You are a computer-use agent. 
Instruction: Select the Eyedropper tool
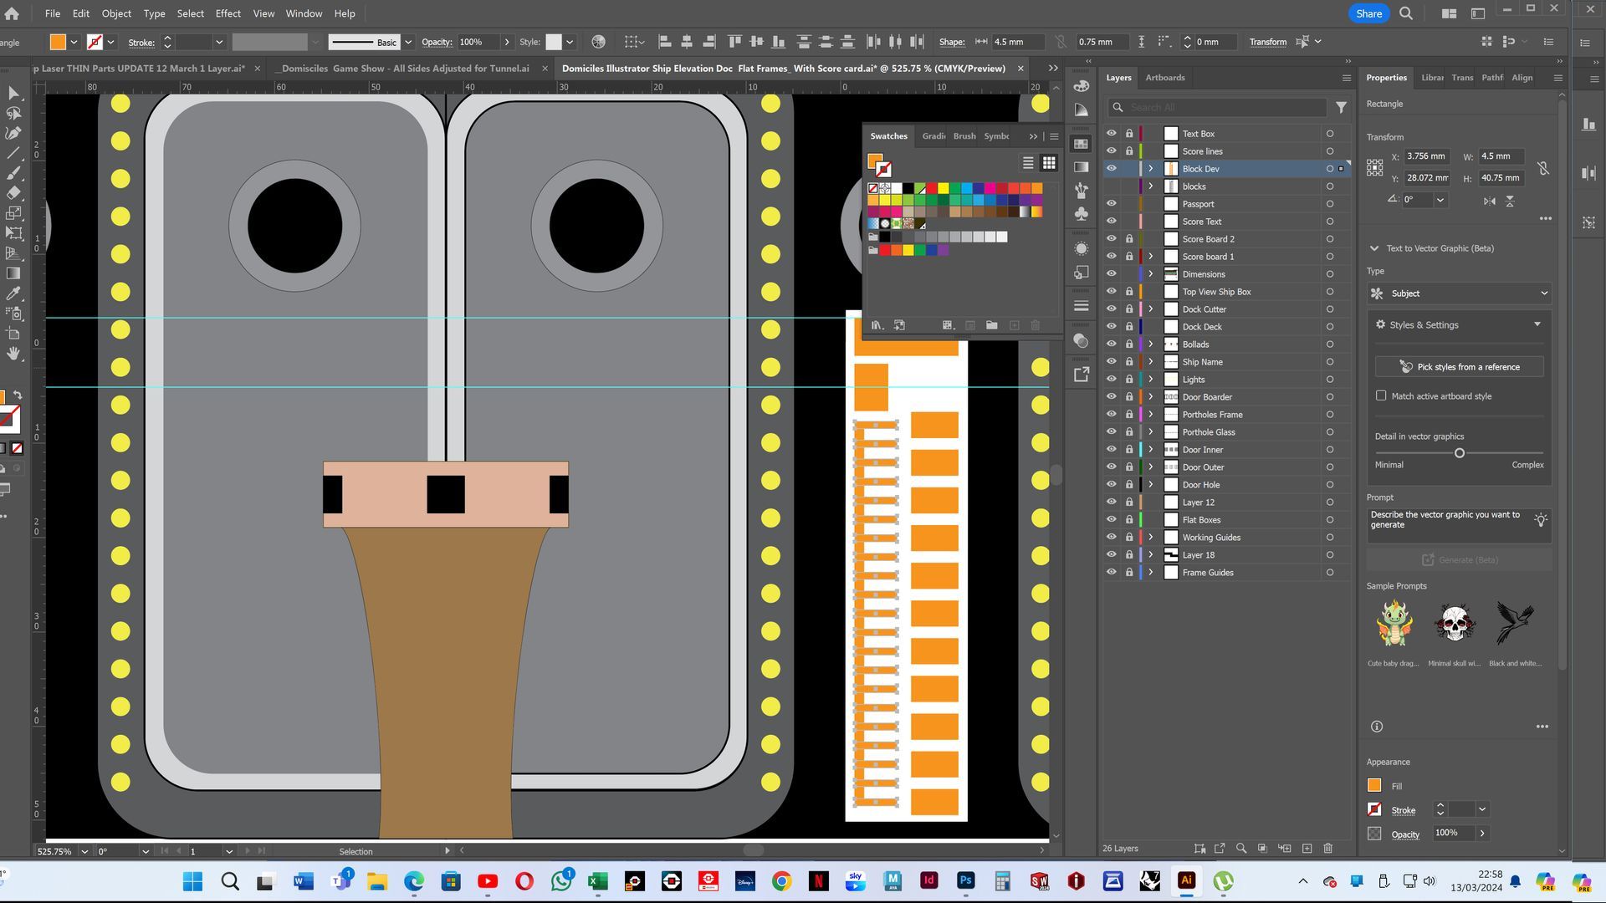point(13,293)
